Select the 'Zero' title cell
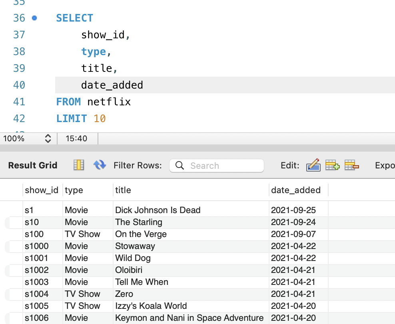Image resolution: width=395 pixels, height=324 pixels. pyautogui.click(x=191, y=294)
